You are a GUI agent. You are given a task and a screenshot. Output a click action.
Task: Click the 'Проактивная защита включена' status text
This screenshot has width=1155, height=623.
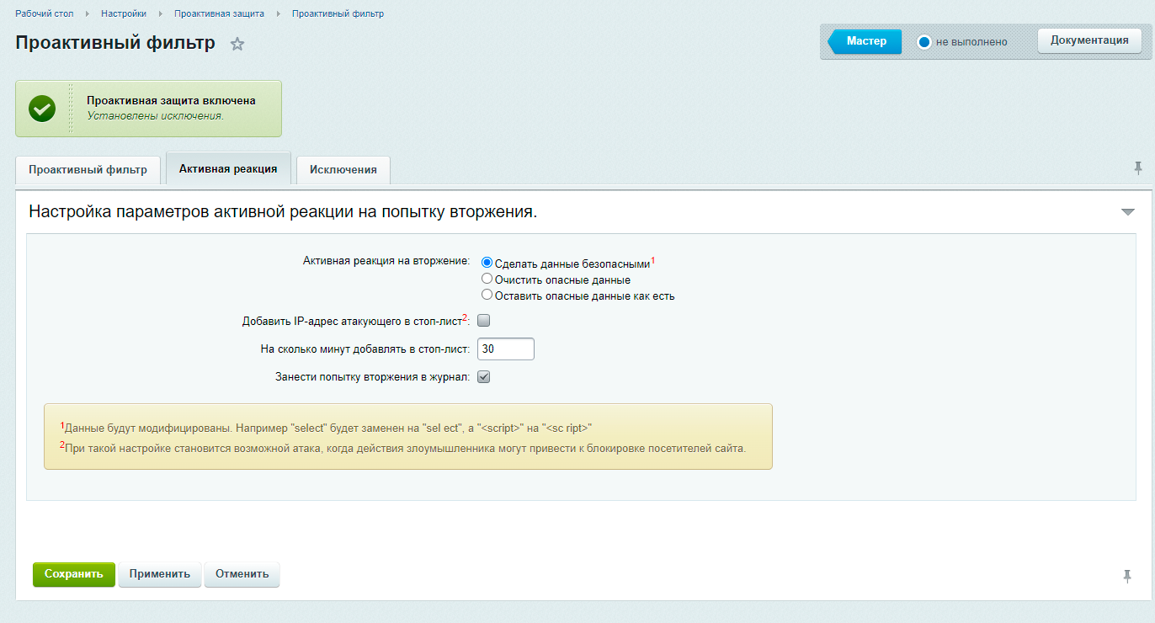171,101
